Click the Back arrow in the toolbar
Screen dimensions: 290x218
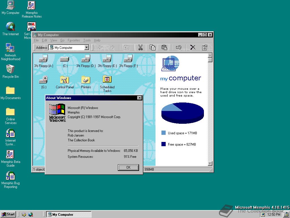click(x=101, y=47)
